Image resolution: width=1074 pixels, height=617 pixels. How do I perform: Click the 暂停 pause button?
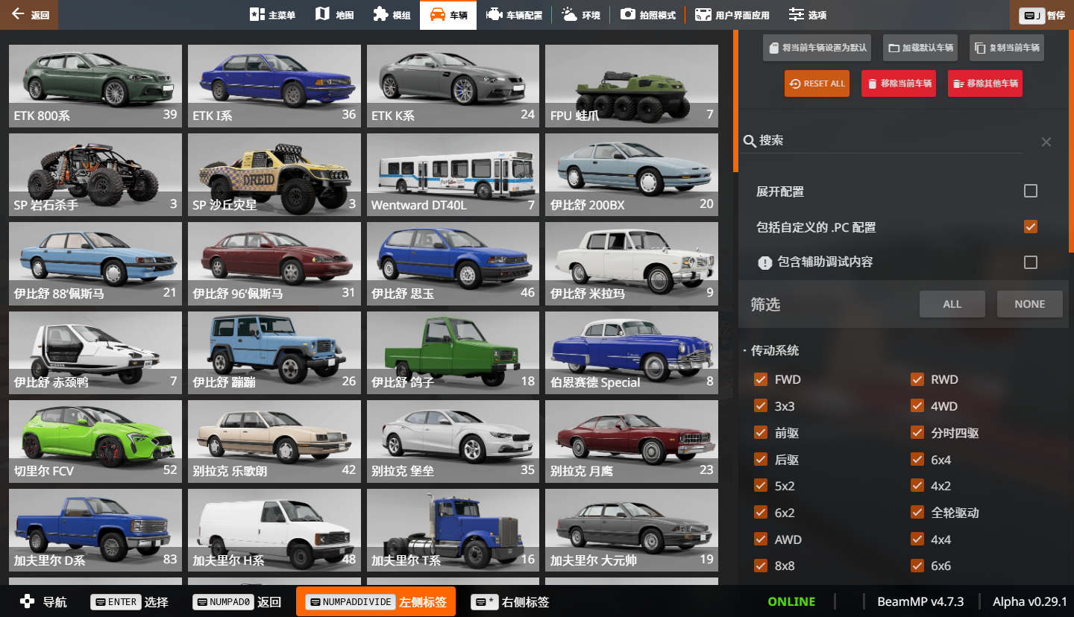click(x=1042, y=15)
